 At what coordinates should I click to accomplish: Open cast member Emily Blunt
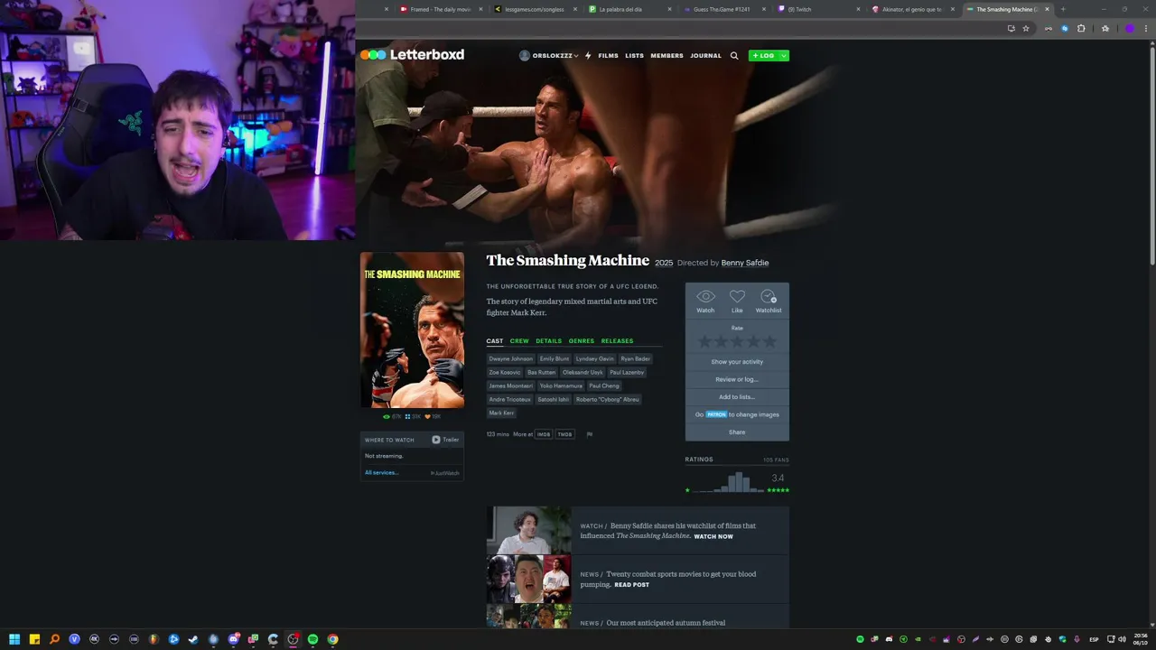[555, 358]
